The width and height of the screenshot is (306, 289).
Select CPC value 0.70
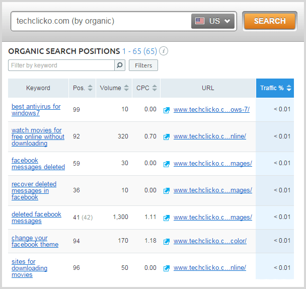pyautogui.click(x=150, y=136)
